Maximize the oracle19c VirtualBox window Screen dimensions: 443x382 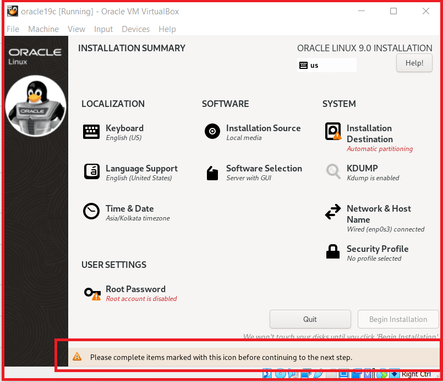[393, 11]
